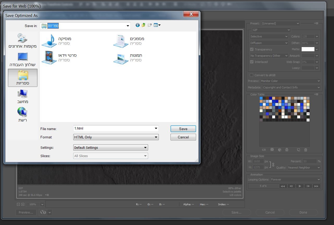Image resolution: width=334 pixels, height=225 pixels.
Task: Toggle the Transparency checkbox
Action: click(x=252, y=49)
